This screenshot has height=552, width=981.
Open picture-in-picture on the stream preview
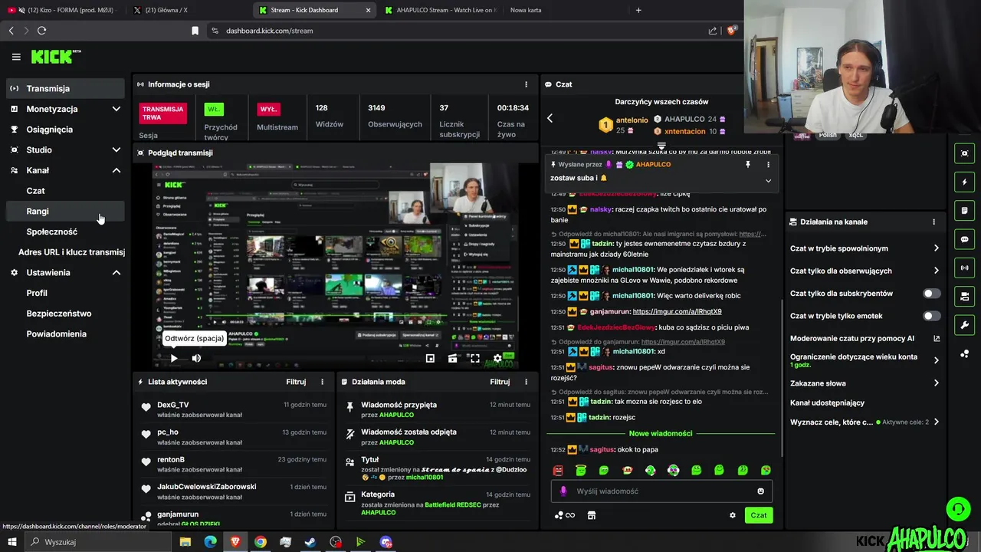(430, 358)
